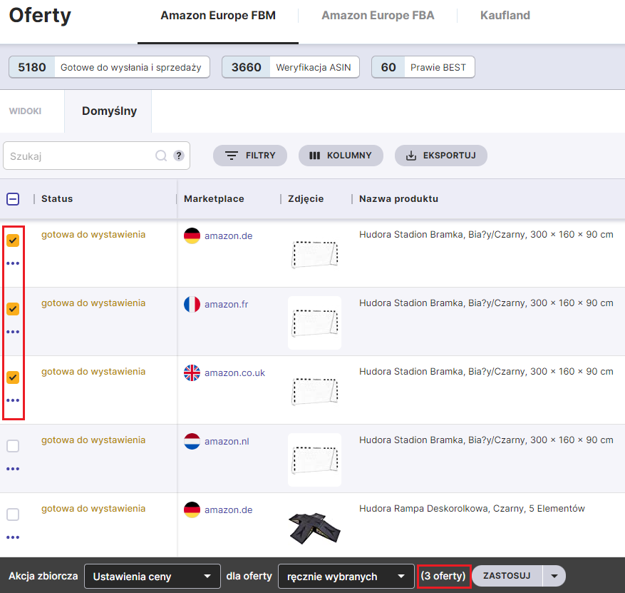This screenshot has width=625, height=593.
Task: Open the Ustawienia ceny bulk action dropdown
Action: (x=153, y=577)
